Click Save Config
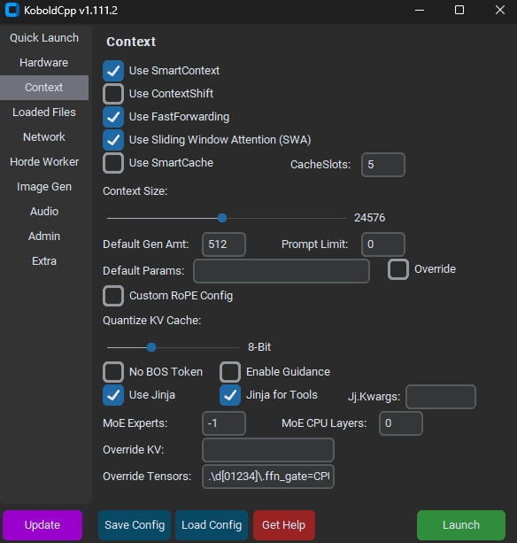This screenshot has height=543, width=517. point(135,525)
